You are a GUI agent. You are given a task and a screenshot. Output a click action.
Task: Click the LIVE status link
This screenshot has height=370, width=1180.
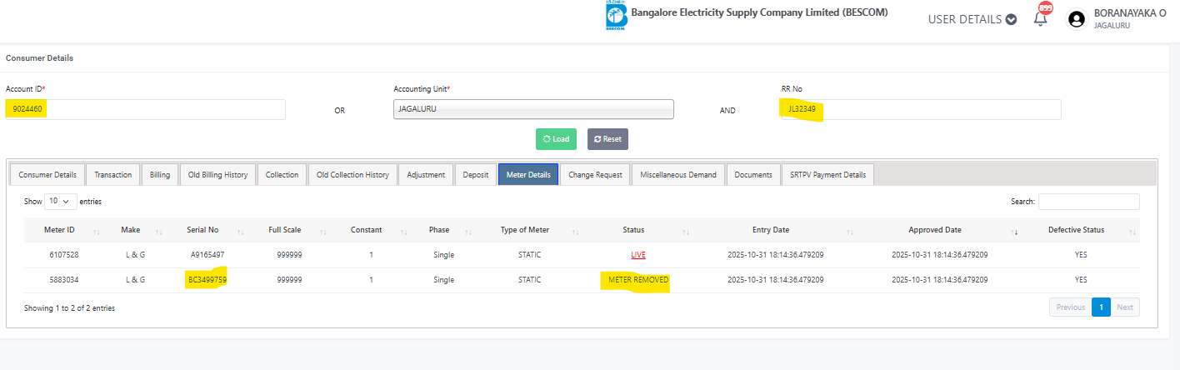pos(638,255)
